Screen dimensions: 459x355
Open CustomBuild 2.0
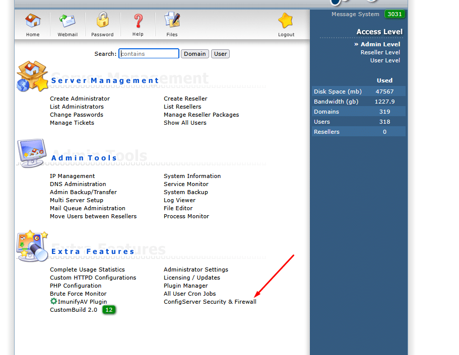74,310
